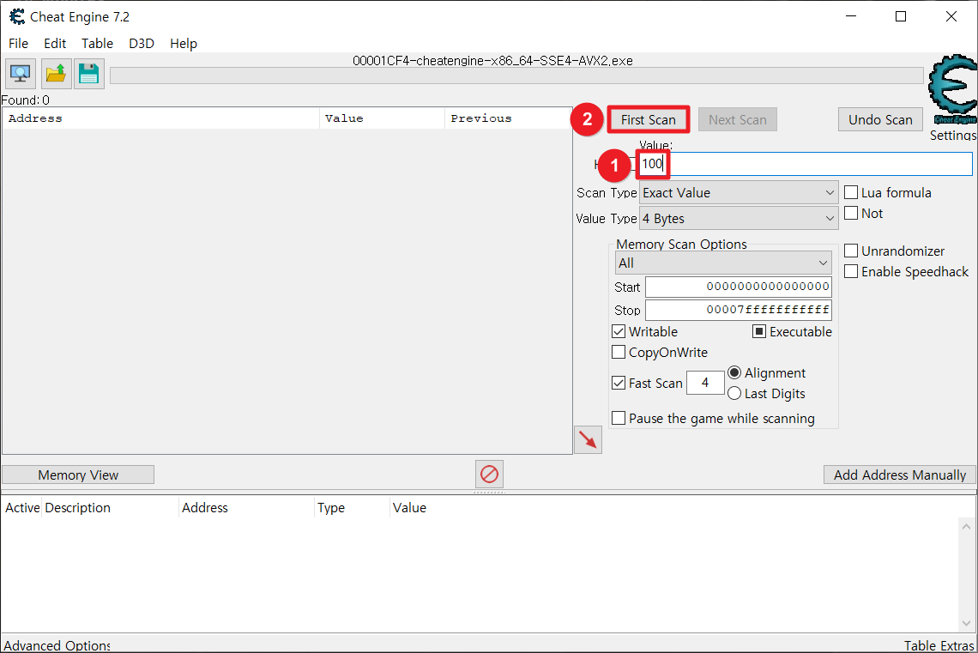The height and width of the screenshot is (653, 978).
Task: Open the Table menu
Action: [97, 44]
